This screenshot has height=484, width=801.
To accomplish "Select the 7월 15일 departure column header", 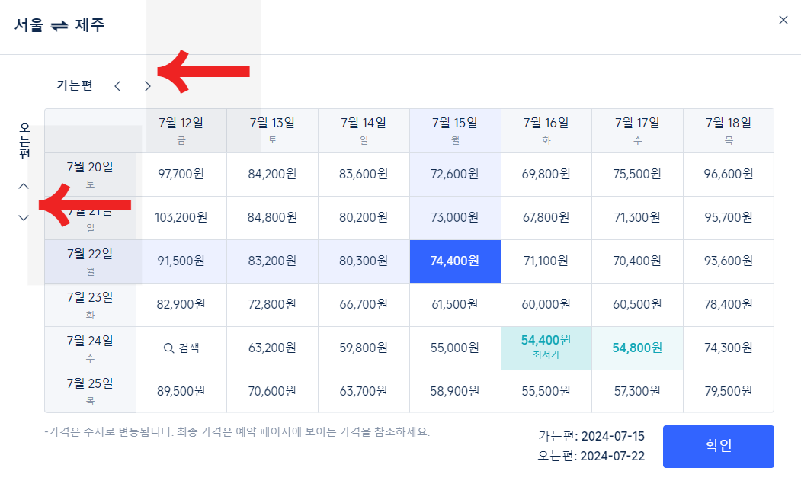I will 455,130.
